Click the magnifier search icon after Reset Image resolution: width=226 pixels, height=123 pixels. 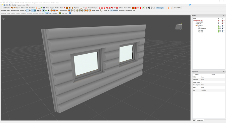point(101,10)
